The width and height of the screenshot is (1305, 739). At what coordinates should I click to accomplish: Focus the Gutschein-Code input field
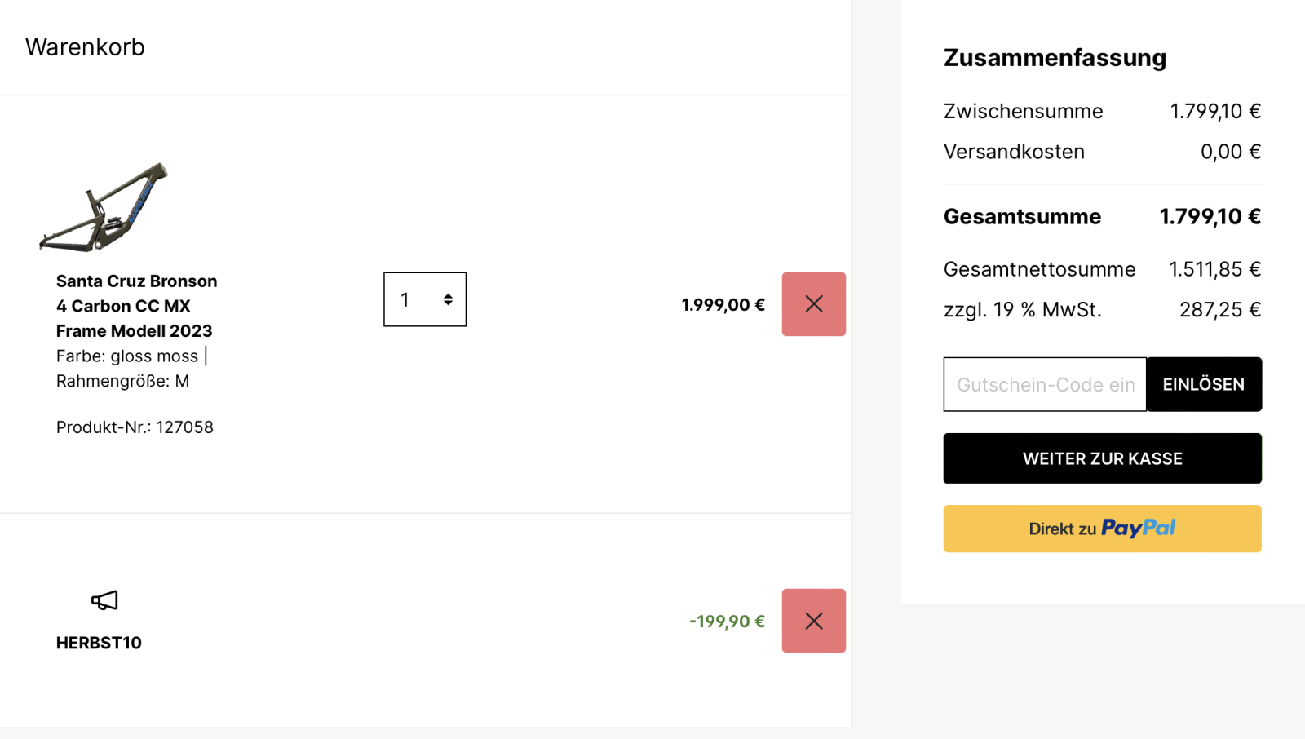[1045, 384]
